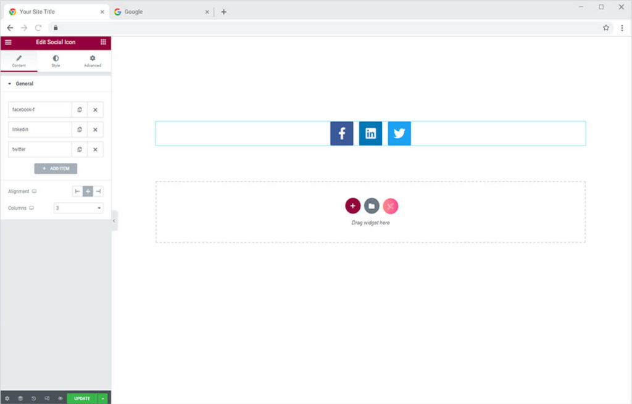Set alignment to center
The width and height of the screenshot is (632, 404).
pyautogui.click(x=88, y=192)
